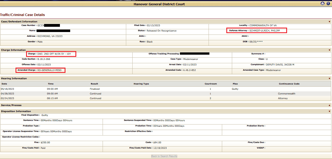Click the Continuance Code column header
The width and height of the screenshot is (332, 159).
click(289, 84)
